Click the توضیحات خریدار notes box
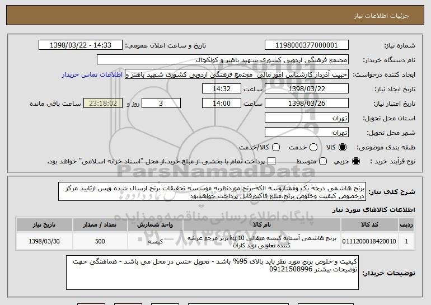431x305 pixels. point(212,273)
